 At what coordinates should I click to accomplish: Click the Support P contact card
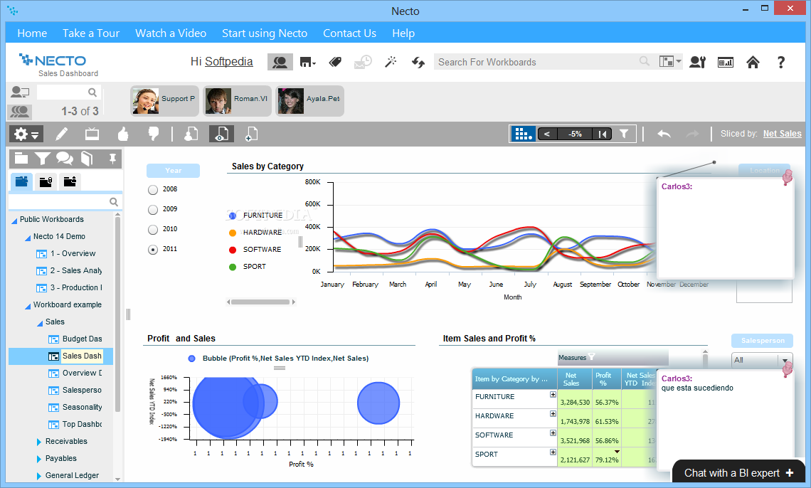point(164,101)
